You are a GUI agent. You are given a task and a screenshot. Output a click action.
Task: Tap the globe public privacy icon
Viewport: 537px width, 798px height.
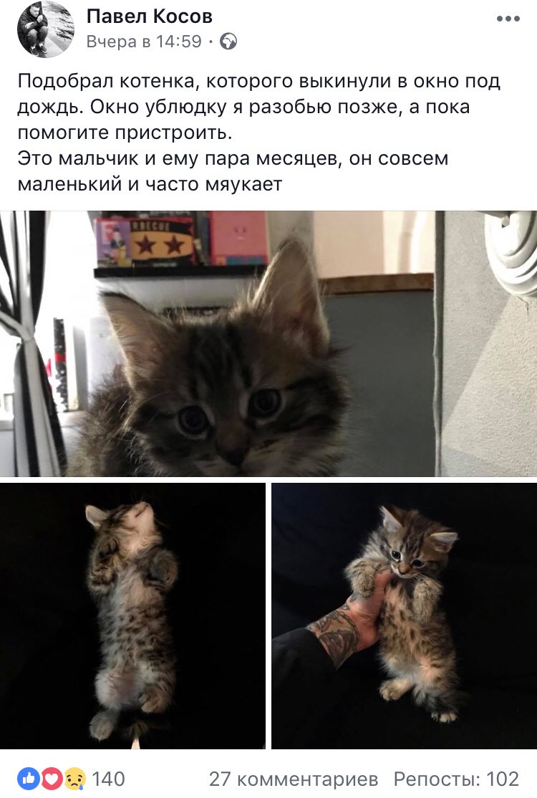tap(228, 42)
